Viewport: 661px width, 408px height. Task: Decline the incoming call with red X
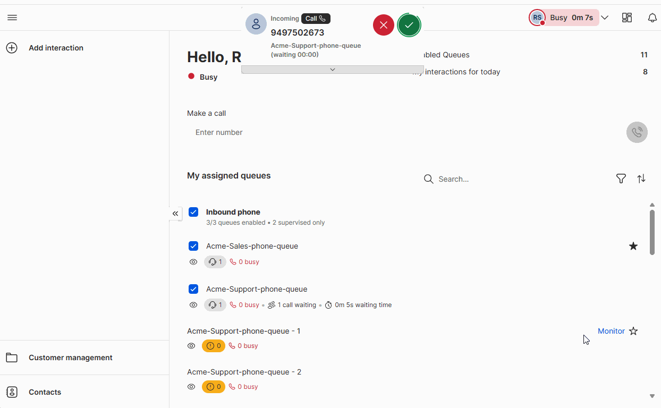tap(383, 25)
